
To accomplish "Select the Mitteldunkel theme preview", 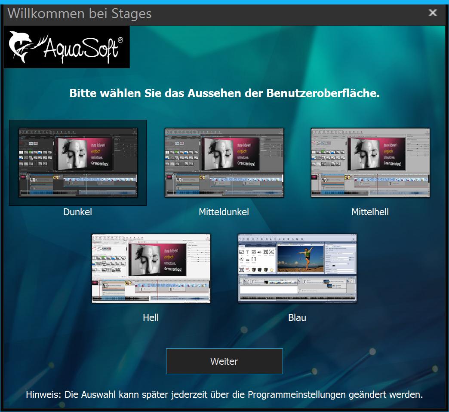I will coord(224,162).
